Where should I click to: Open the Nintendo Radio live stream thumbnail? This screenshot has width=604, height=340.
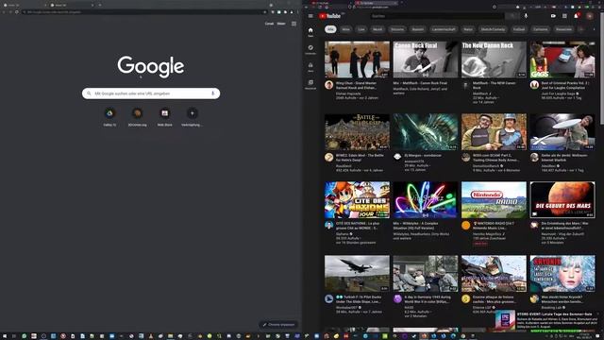point(494,199)
